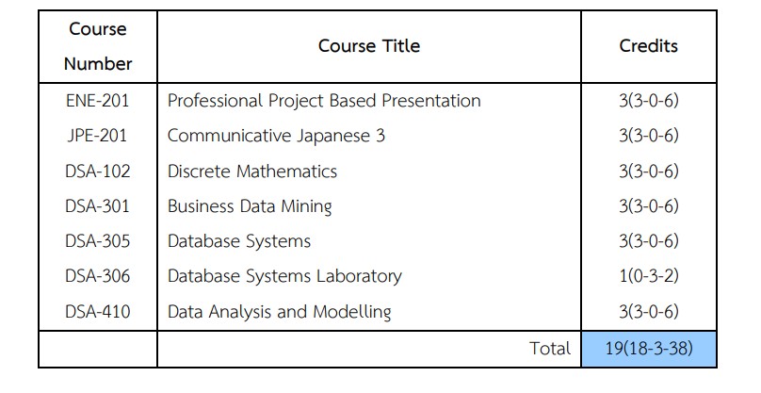Click the 1(0-3-2) credits value
The image size is (761, 393).
coord(648,276)
